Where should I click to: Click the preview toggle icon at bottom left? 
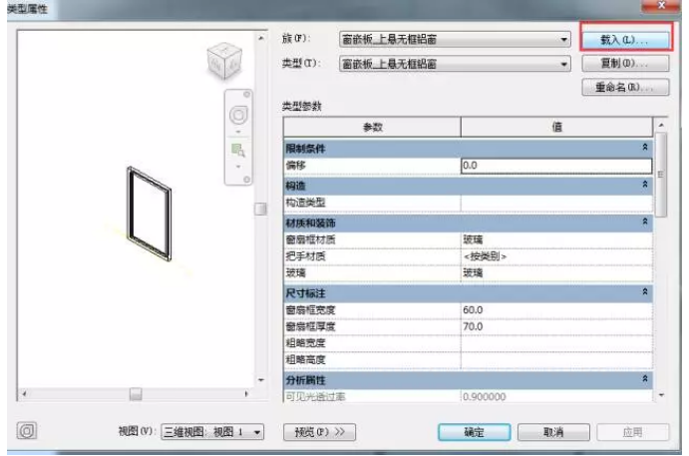tap(27, 430)
